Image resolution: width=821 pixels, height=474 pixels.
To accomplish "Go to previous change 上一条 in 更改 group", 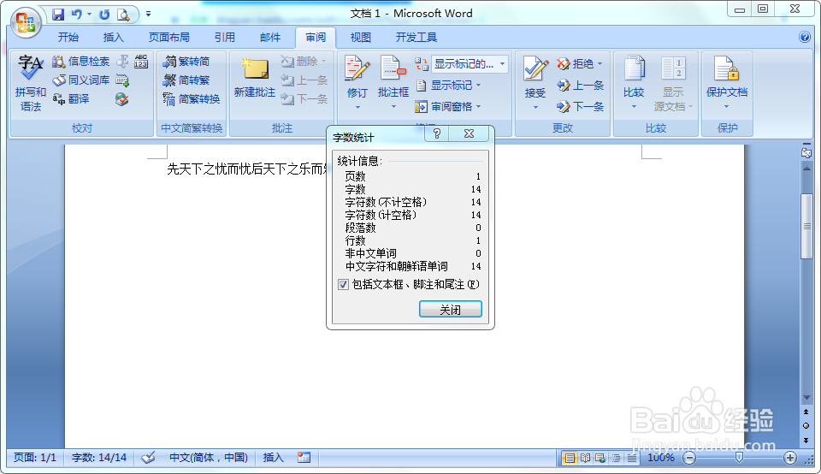I will pyautogui.click(x=580, y=86).
